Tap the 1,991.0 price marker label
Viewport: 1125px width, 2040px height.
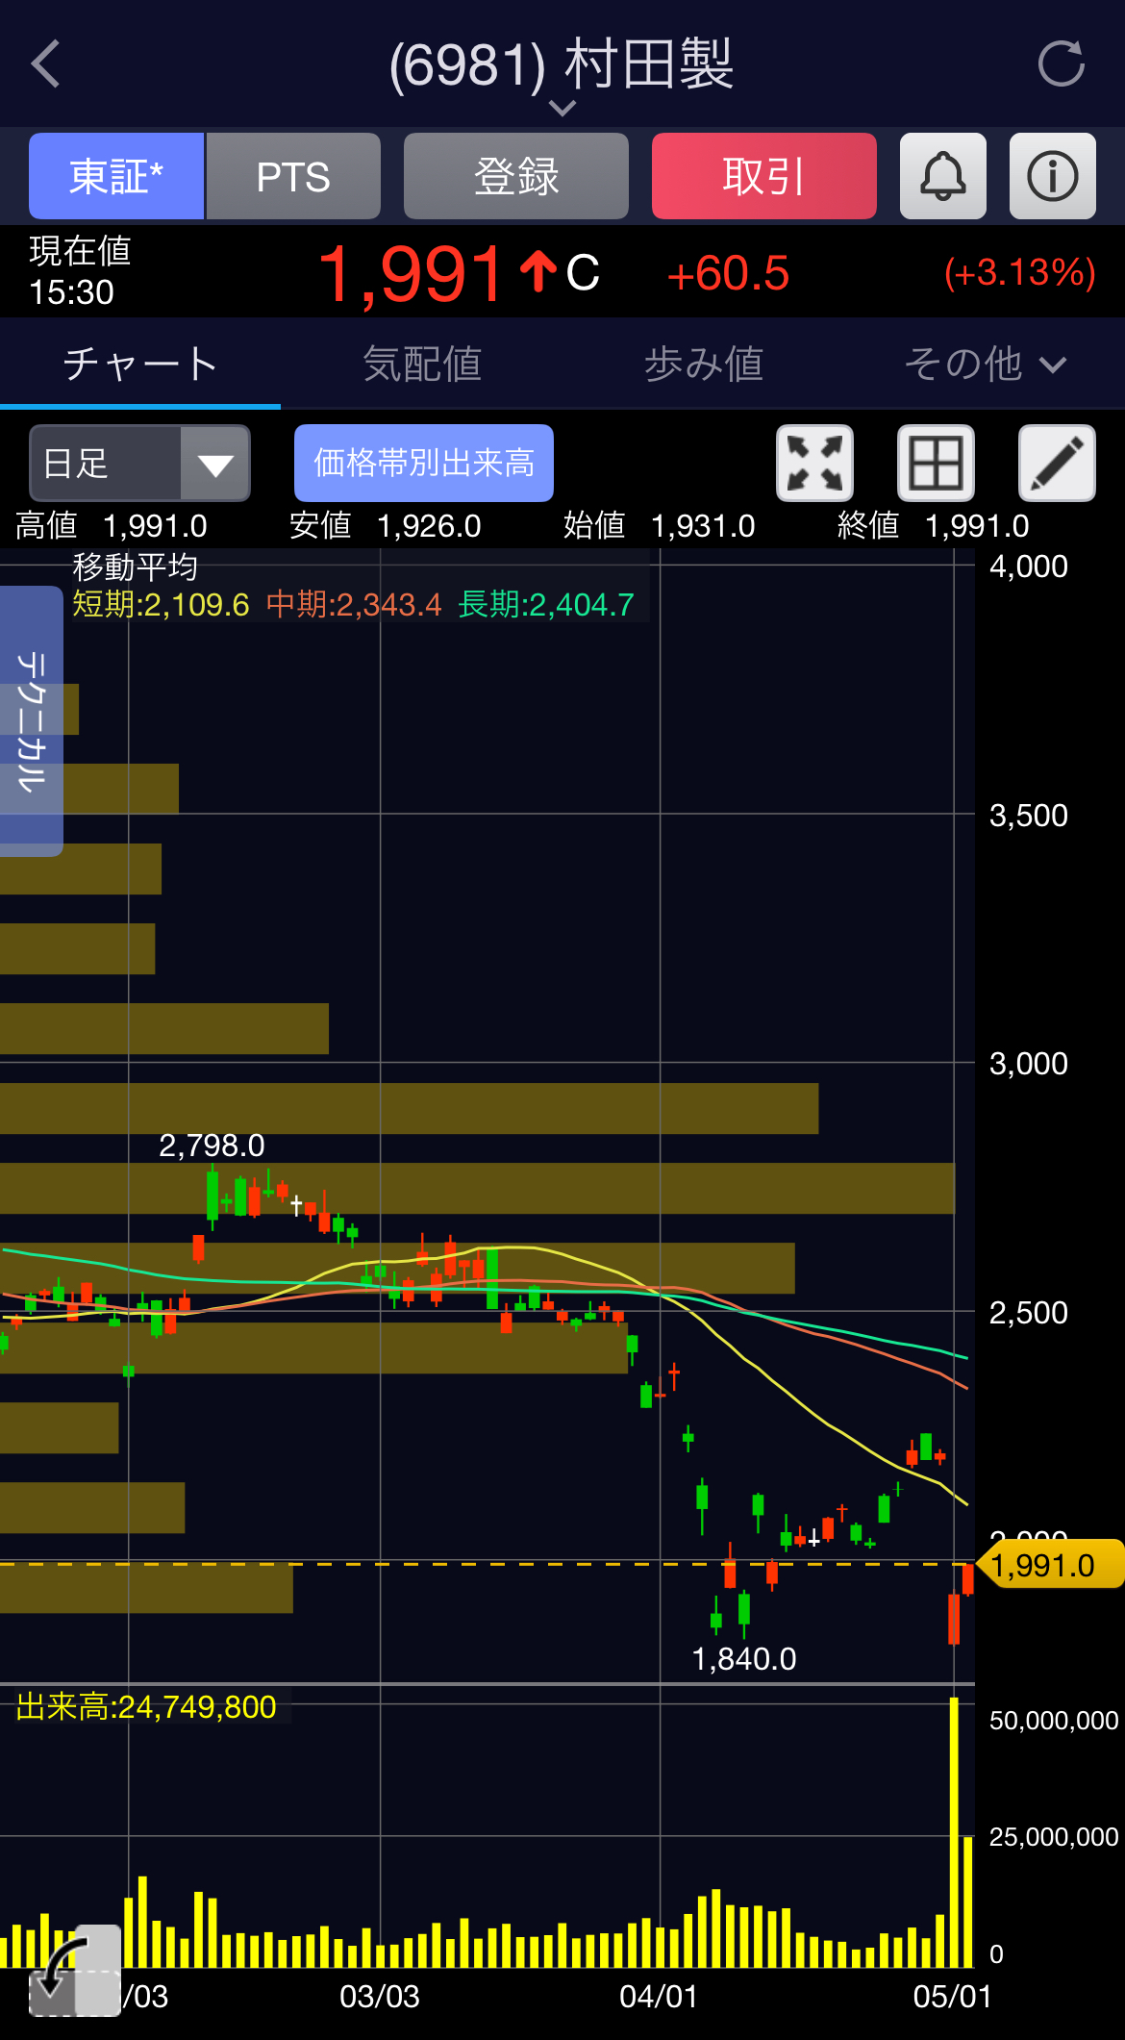tap(1050, 1565)
